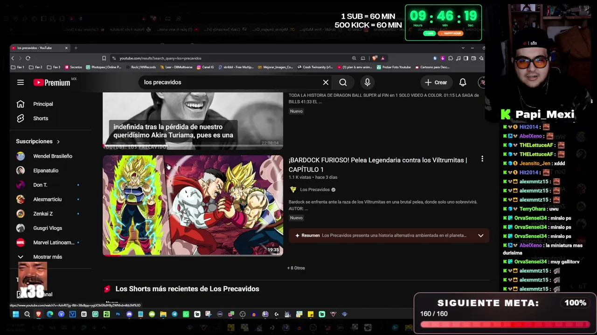This screenshot has width=597, height=335.
Task: Go to the YouTube Premium home logo
Action: tap(52, 82)
